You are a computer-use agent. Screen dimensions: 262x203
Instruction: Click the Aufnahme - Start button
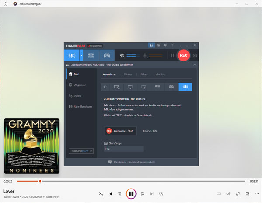121,131
